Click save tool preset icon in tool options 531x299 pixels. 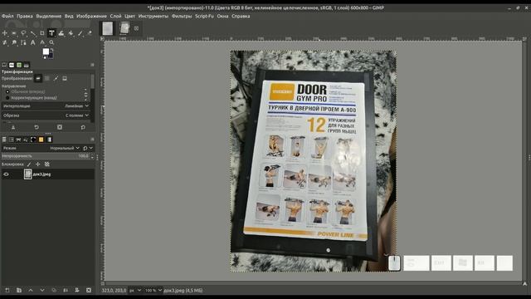click(x=13, y=127)
